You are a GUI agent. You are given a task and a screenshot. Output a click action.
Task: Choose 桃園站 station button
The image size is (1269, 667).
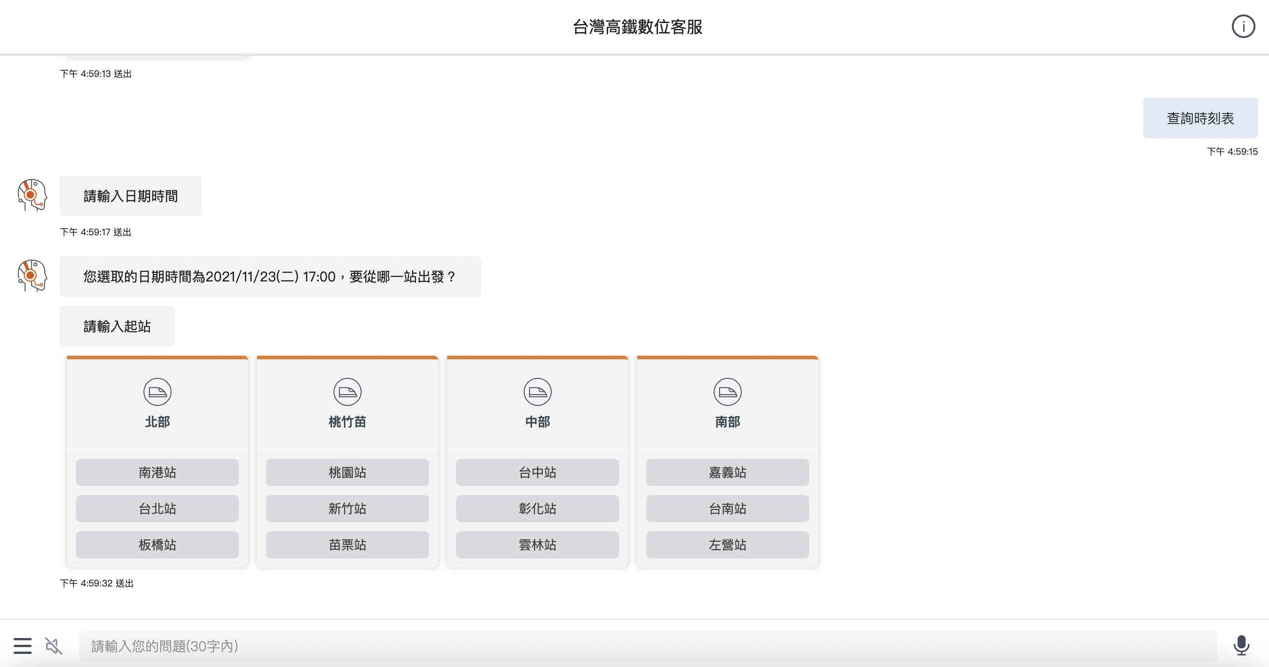coord(347,472)
